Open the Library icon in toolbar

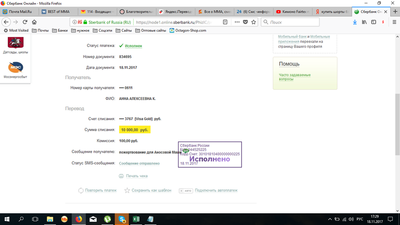364,22
